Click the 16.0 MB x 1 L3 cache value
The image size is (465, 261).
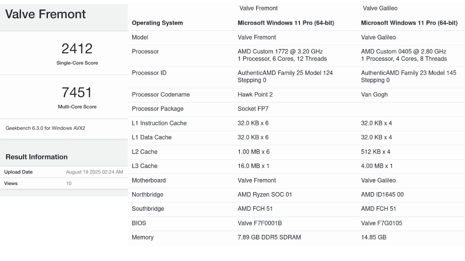253,166
